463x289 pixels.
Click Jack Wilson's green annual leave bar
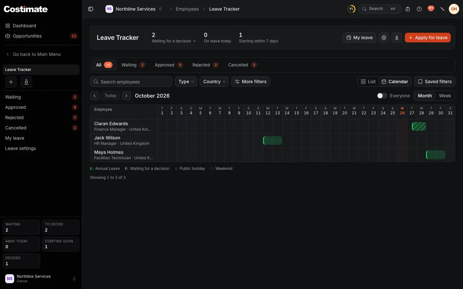(273, 140)
